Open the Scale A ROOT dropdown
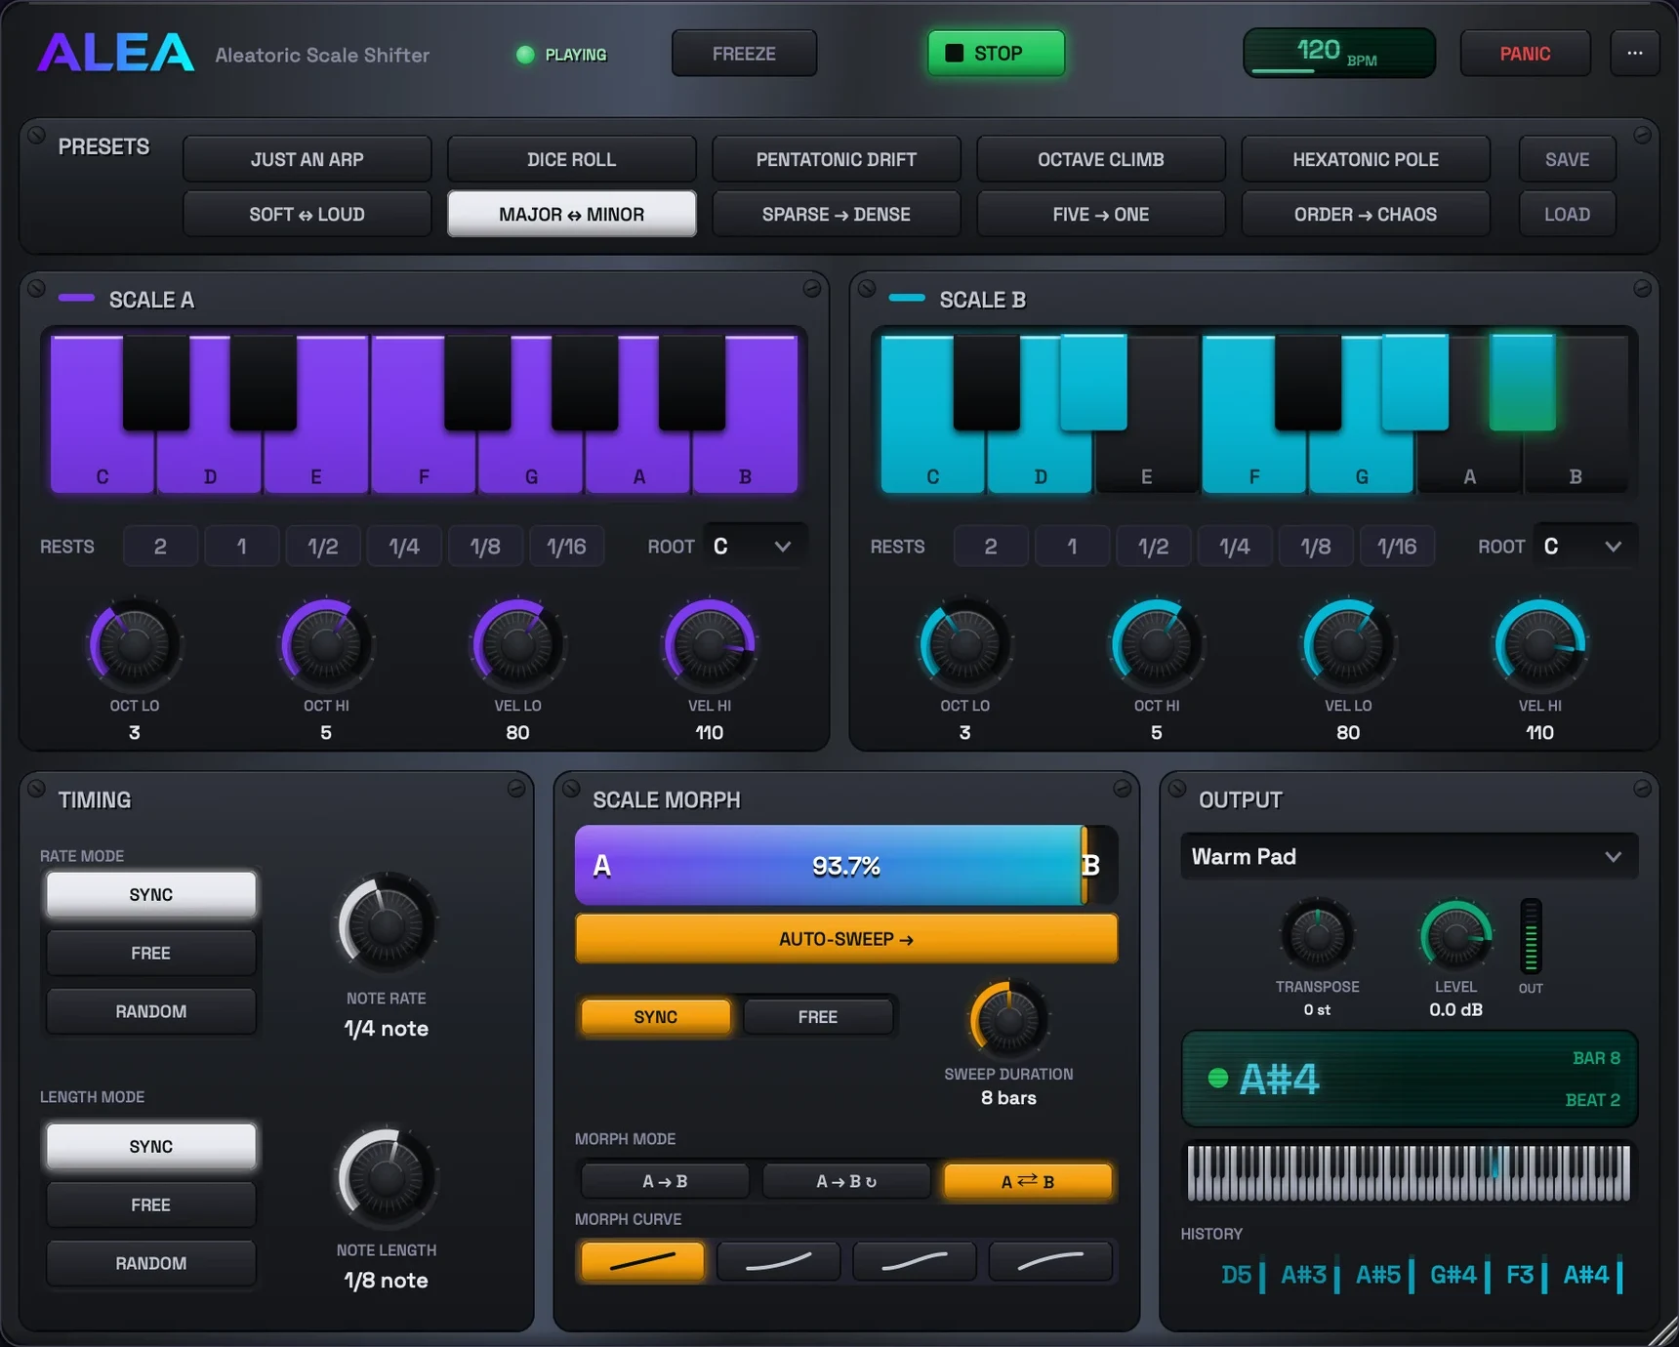Image resolution: width=1679 pixels, height=1347 pixels. (x=755, y=546)
